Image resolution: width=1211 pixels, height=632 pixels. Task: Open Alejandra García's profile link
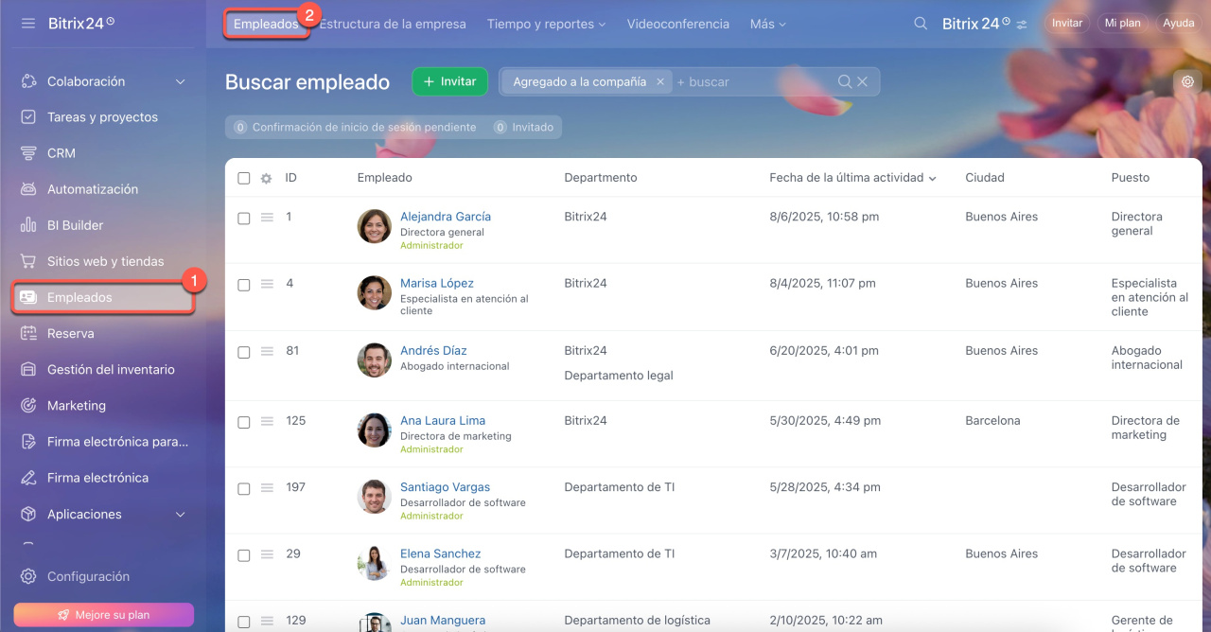pos(446,217)
